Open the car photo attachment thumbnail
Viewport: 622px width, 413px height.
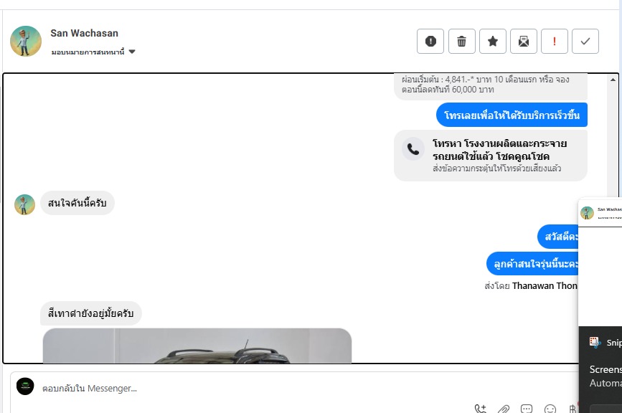[197, 346]
